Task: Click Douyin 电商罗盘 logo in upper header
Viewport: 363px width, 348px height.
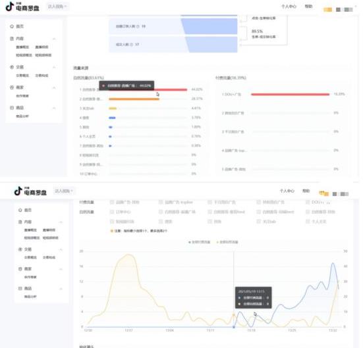Action: tap(22, 7)
